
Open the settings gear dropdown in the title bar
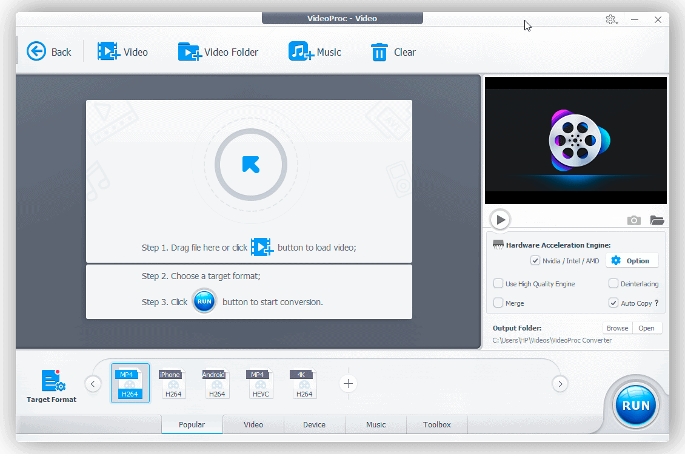click(611, 19)
